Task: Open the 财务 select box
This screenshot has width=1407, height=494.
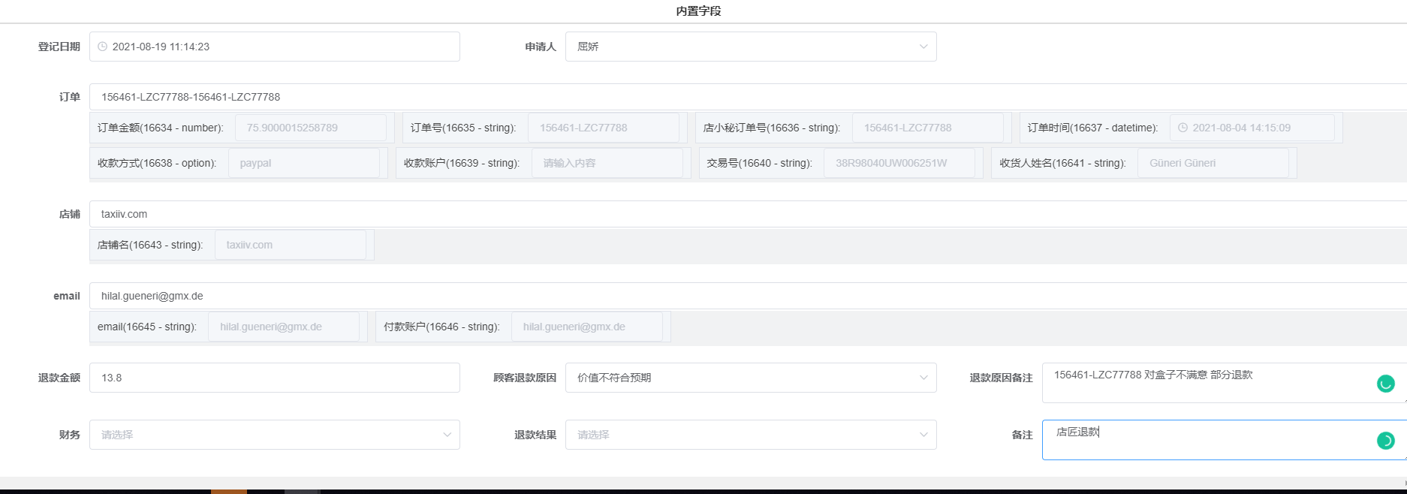Action: [x=274, y=435]
